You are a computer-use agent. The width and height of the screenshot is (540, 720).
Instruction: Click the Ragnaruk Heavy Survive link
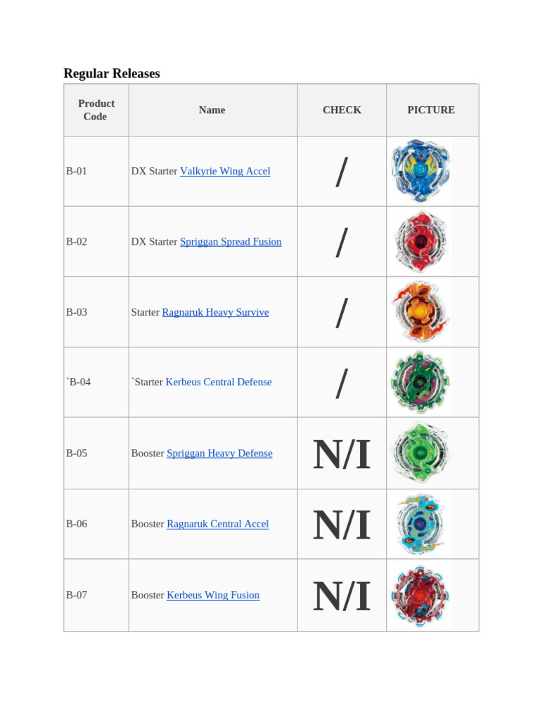[x=215, y=312]
